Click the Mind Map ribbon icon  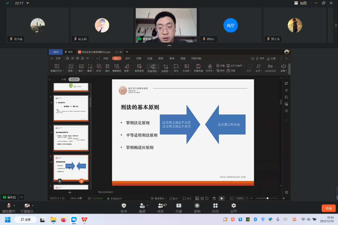tap(152, 68)
